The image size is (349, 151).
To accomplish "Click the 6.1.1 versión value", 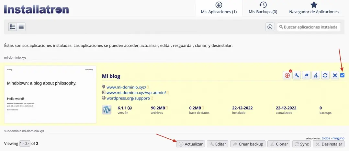I will click(x=122, y=108).
